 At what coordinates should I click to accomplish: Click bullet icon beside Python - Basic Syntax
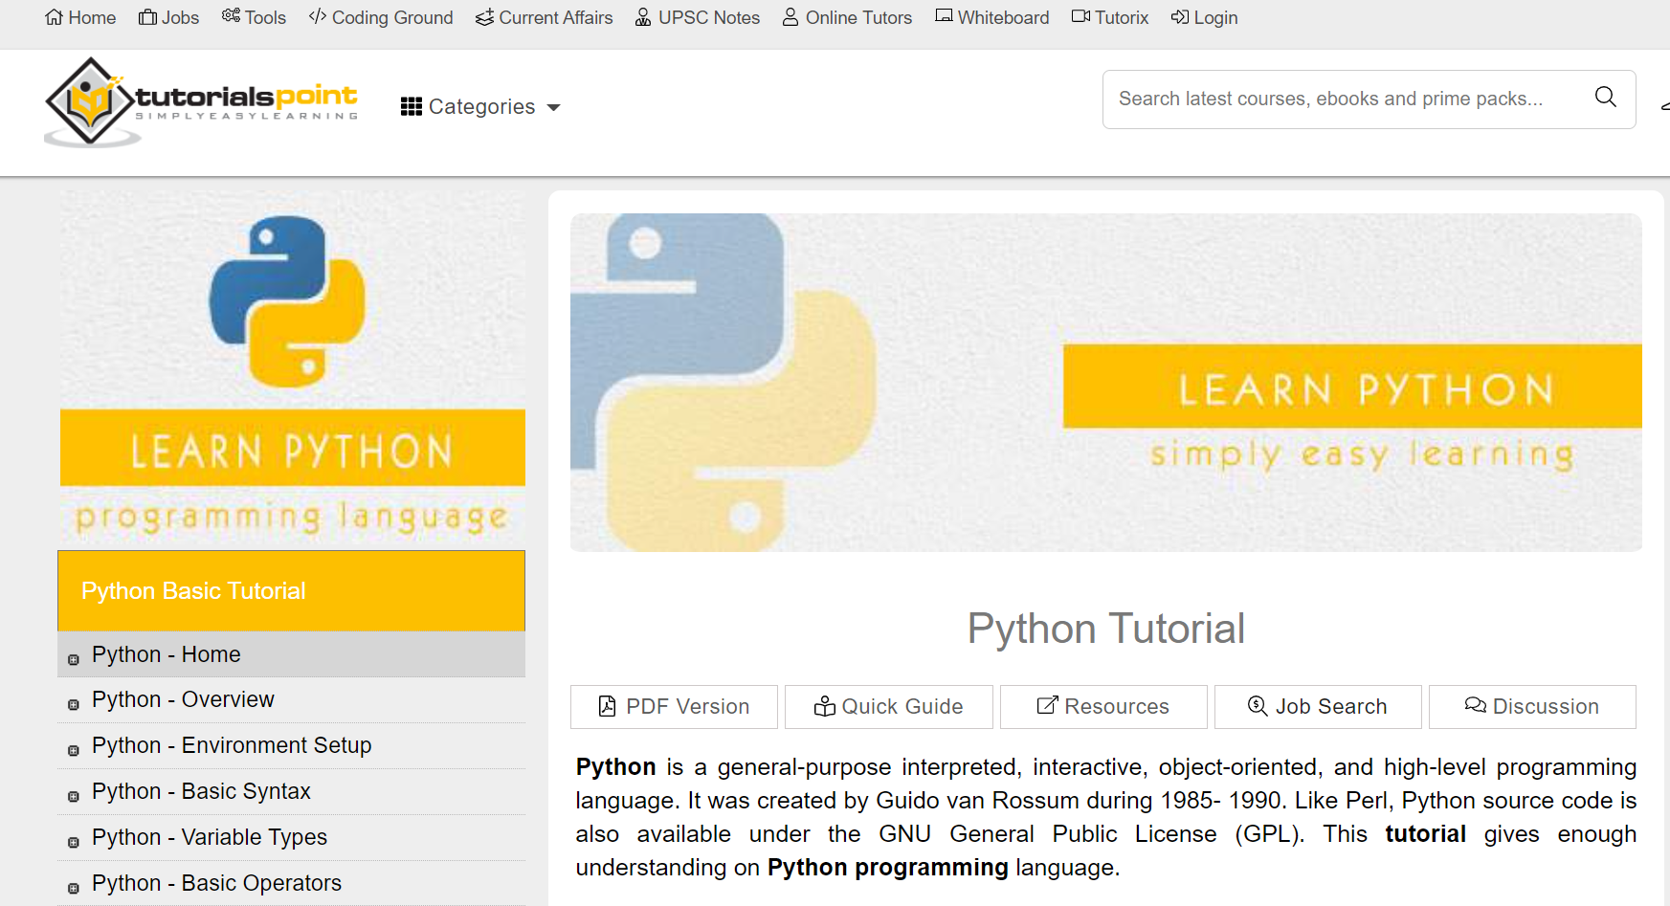coord(74,797)
